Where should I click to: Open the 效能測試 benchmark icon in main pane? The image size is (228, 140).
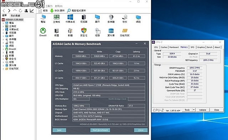[x=125, y=32]
